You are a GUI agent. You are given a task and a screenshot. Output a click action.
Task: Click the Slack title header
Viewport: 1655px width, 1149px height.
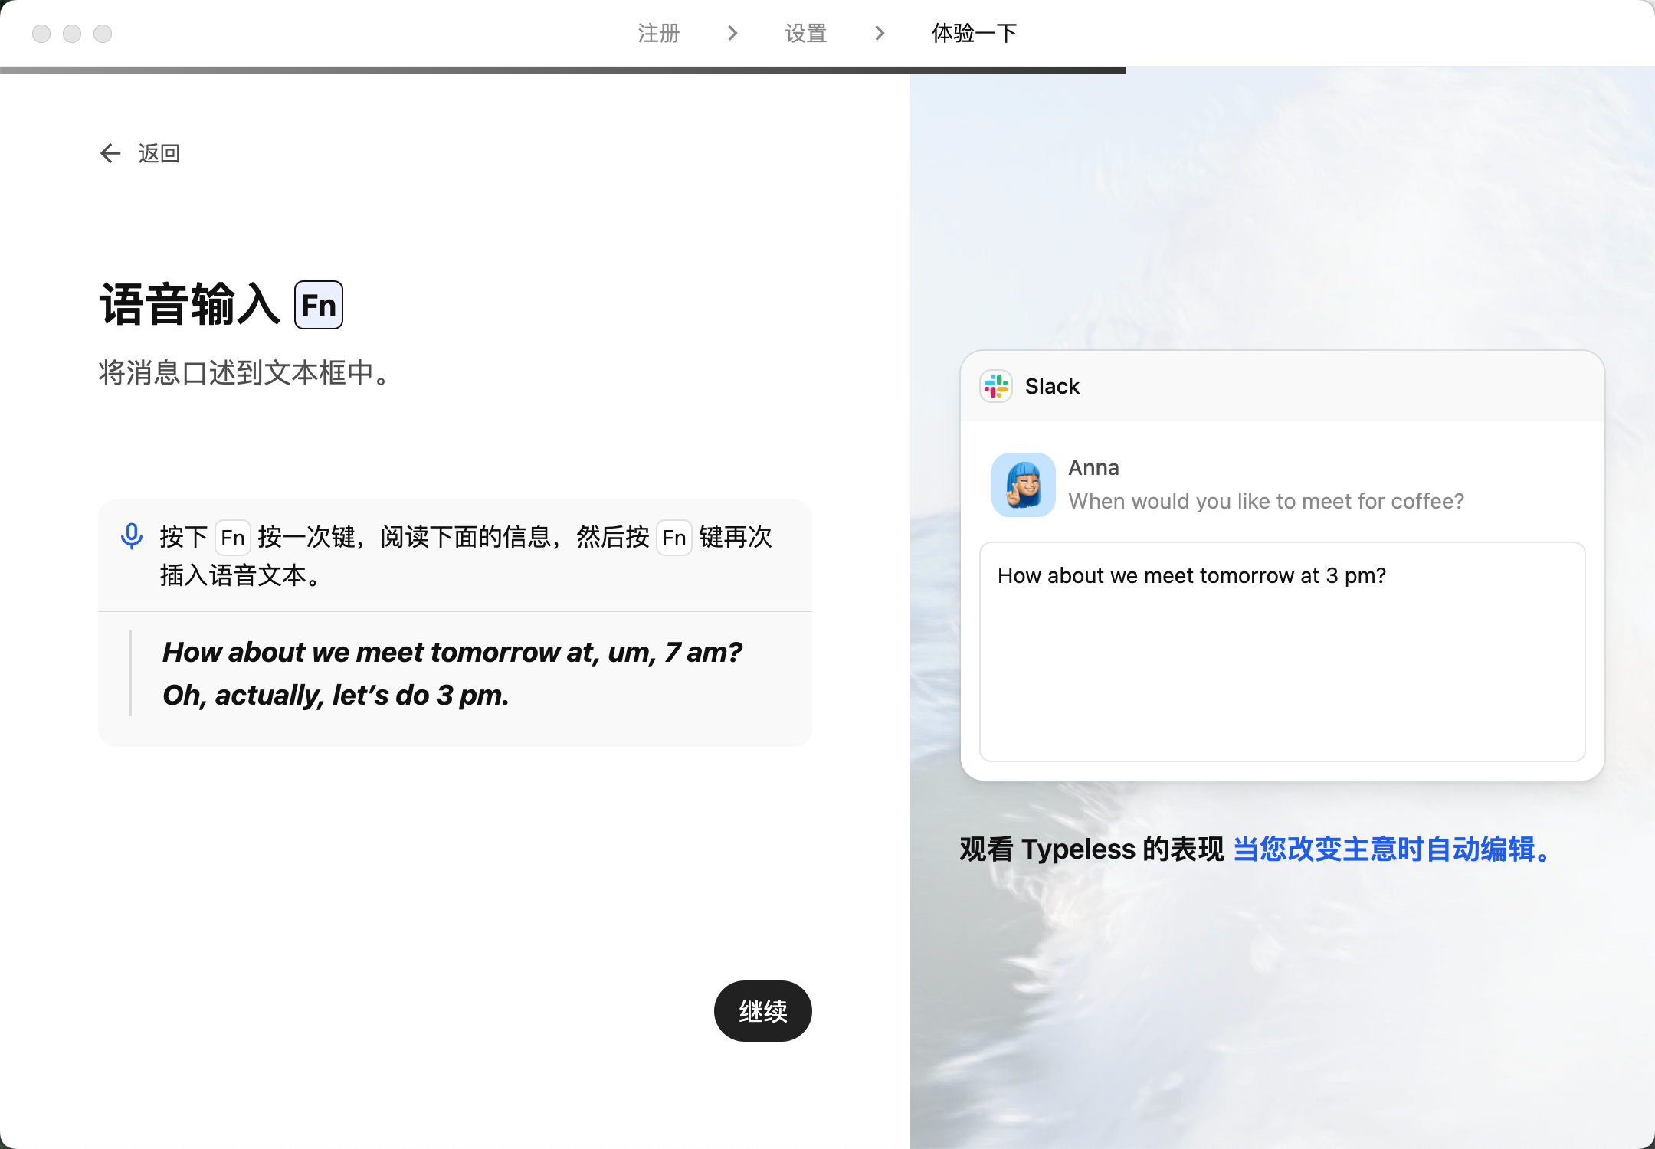coord(1052,386)
